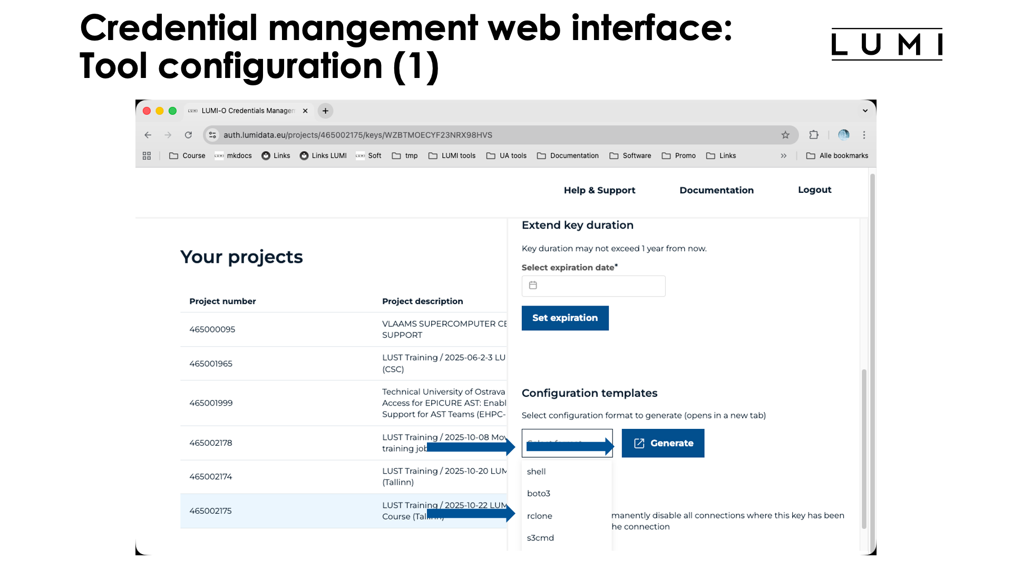The width and height of the screenshot is (1012, 569).
Task: Click the chevron at the window top right
Action: [x=864, y=111]
